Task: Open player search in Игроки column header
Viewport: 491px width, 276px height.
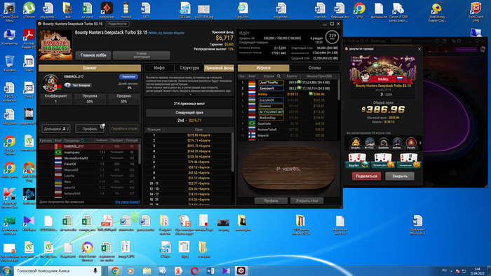Action: click(278, 76)
